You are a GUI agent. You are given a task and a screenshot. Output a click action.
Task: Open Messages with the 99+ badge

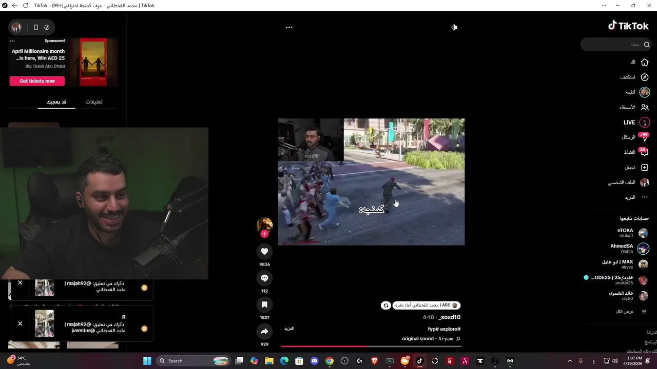(x=636, y=137)
